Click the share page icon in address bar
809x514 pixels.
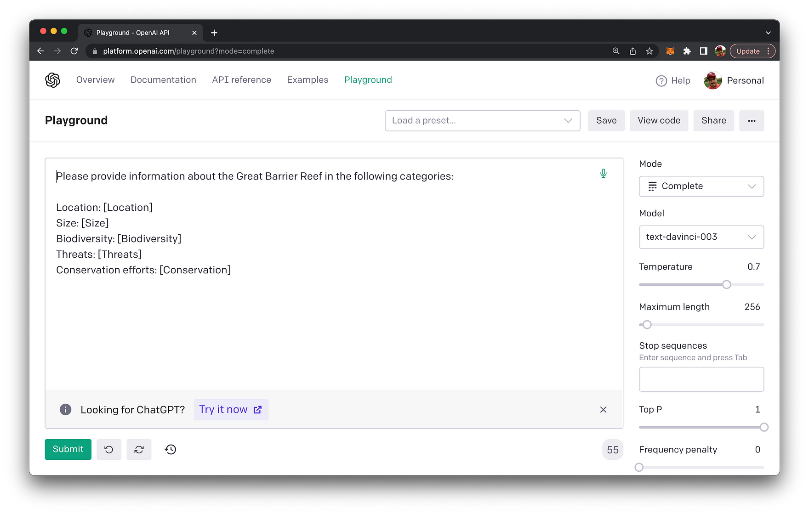pyautogui.click(x=633, y=51)
